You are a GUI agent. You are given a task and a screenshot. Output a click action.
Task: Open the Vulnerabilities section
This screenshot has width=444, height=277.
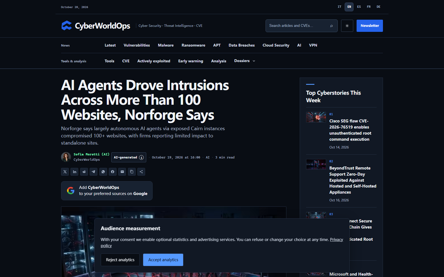tap(137, 45)
